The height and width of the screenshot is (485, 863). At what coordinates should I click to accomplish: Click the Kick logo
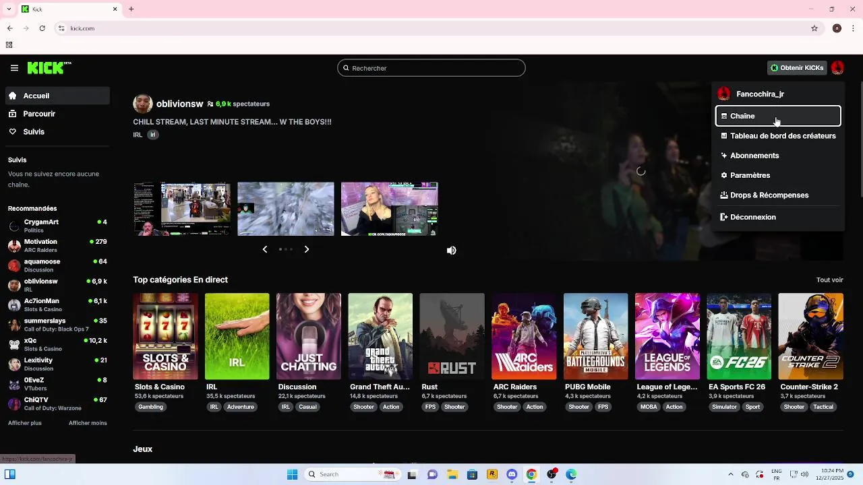click(49, 68)
